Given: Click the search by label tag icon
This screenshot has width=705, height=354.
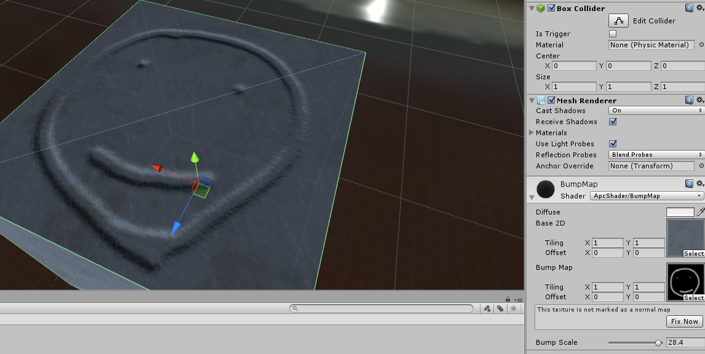Looking at the screenshot, I should pos(500,308).
